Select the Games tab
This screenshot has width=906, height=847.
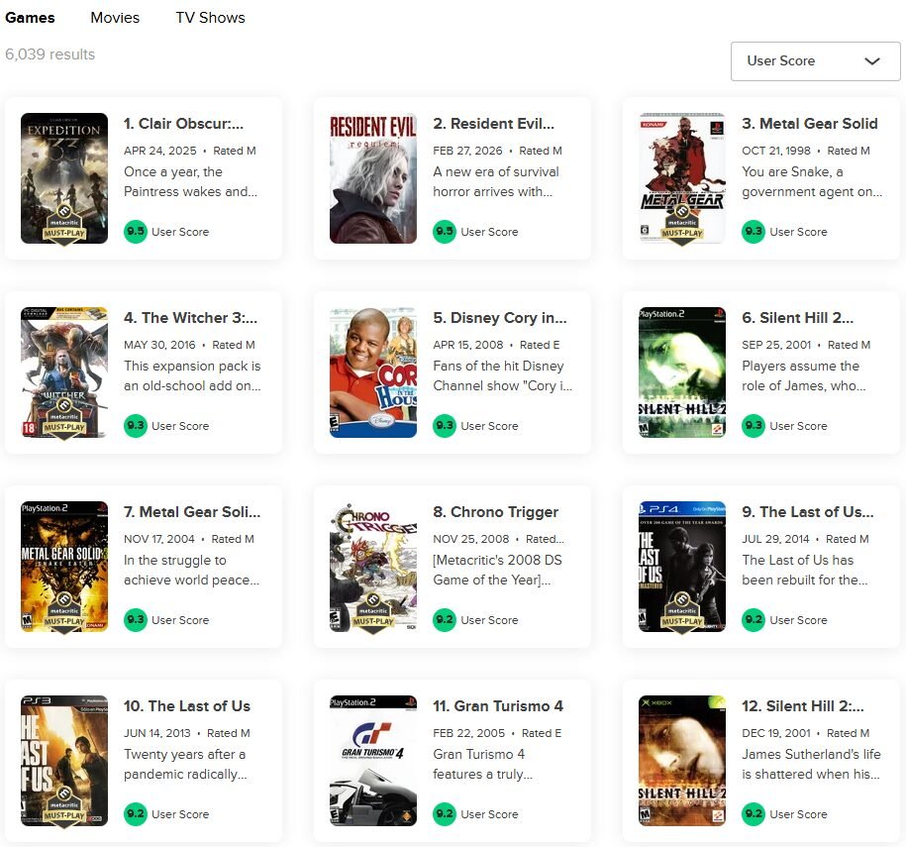(x=30, y=18)
